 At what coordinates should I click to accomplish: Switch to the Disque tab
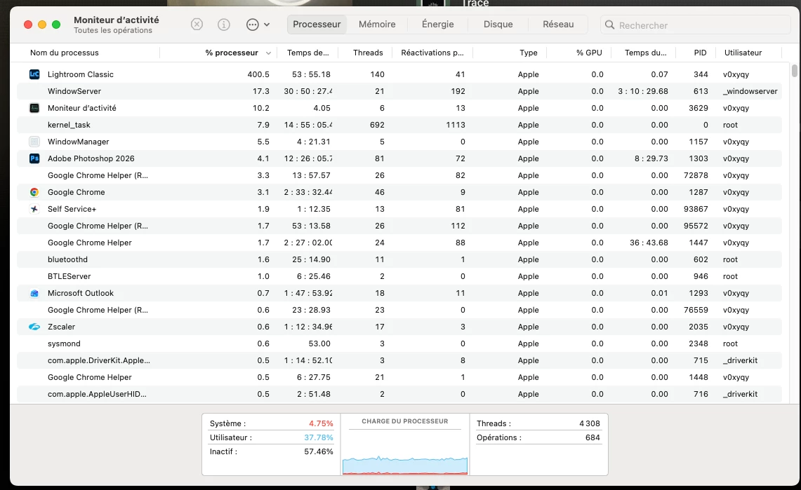click(498, 25)
